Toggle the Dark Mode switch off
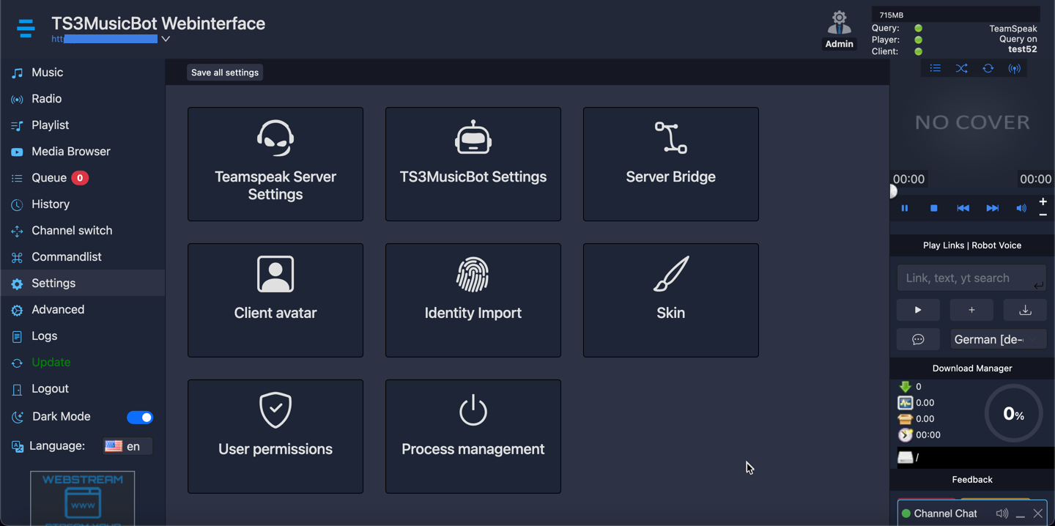This screenshot has height=526, width=1055. [140, 418]
